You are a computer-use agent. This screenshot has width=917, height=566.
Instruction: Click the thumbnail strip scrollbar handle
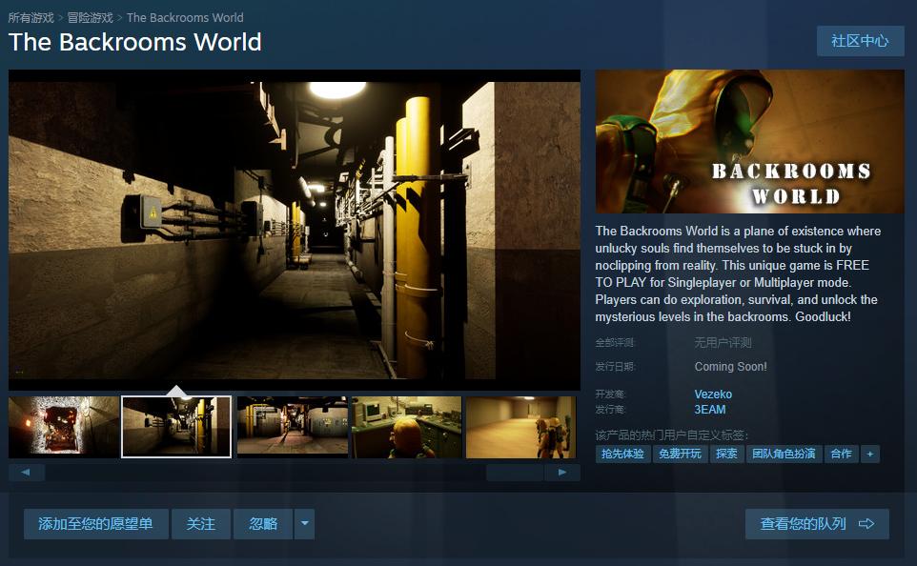pos(515,473)
